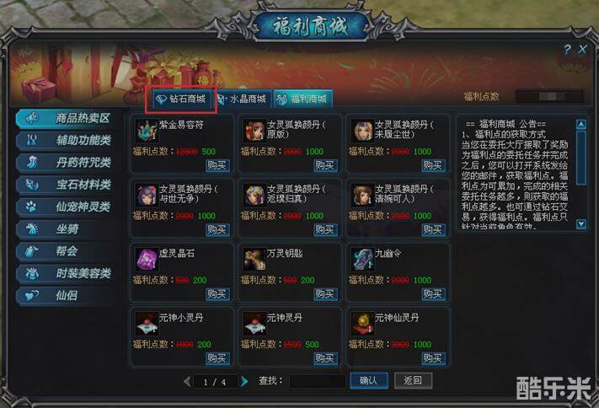The image size is (599, 408).
Task: Click the 确认 search confirm button
Action: (x=369, y=380)
